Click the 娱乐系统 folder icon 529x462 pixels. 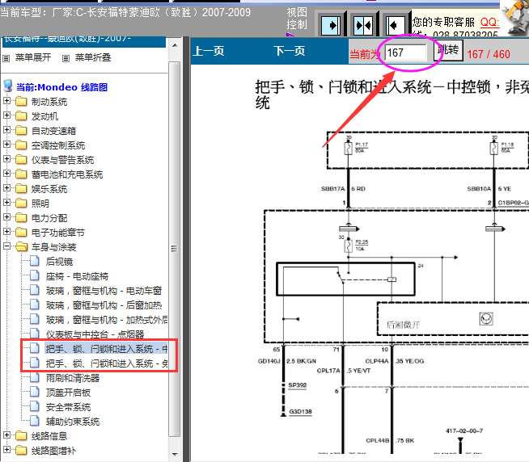[x=21, y=188]
